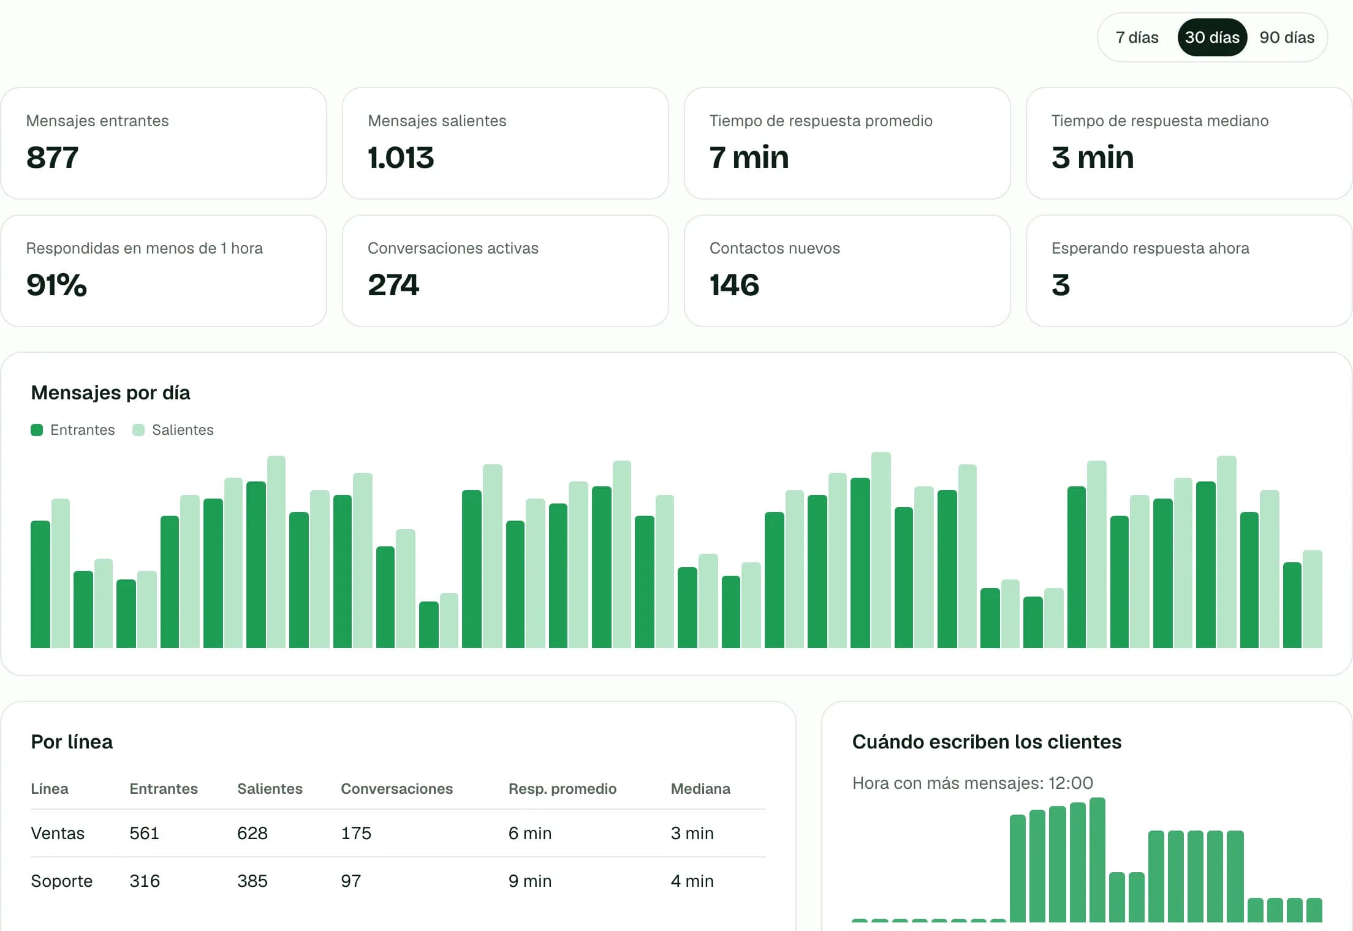The image size is (1353, 931).
Task: Click the Cuándo escriben los clientes title
Action: [987, 742]
